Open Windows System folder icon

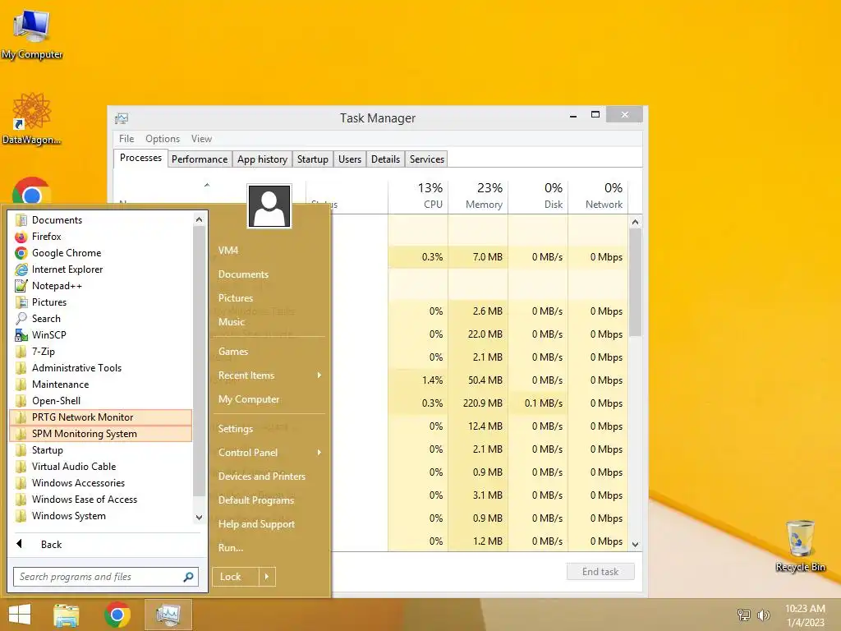pos(21,516)
